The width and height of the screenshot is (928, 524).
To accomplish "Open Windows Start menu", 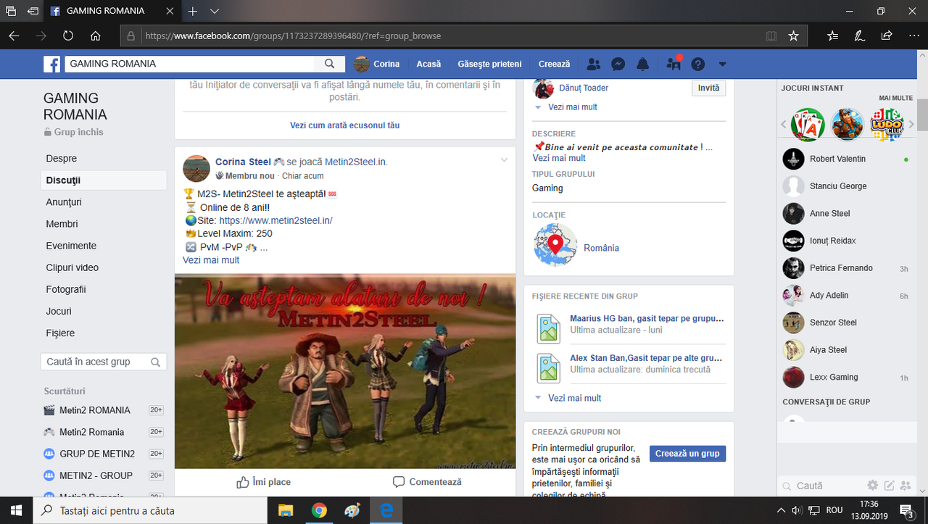I will (17, 510).
